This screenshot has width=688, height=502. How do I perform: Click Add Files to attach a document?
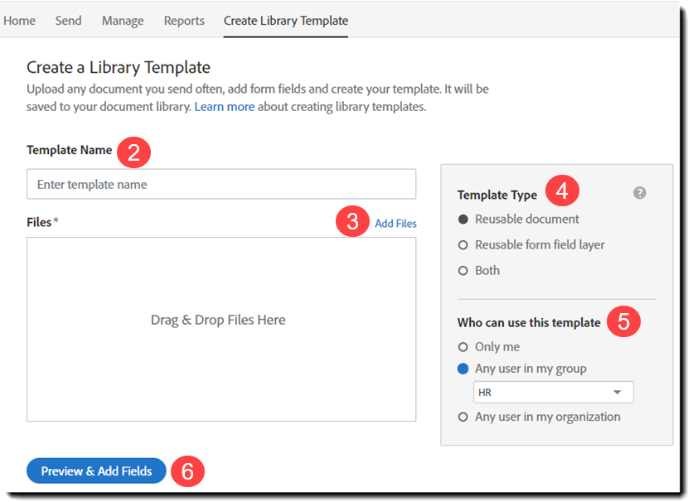[395, 223]
